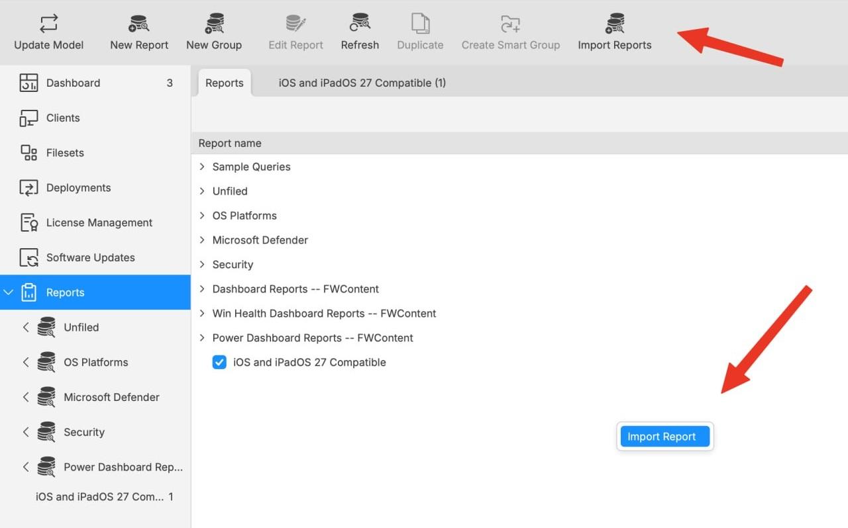The image size is (848, 528).
Task: Click the Security database icon in sidebar
Action: pos(46,432)
